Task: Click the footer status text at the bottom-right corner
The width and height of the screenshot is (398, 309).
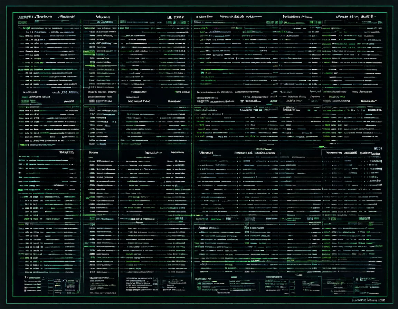Action: click(368, 300)
